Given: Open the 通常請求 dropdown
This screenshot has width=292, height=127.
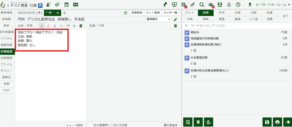Looking at the screenshot, I should 158,19.
